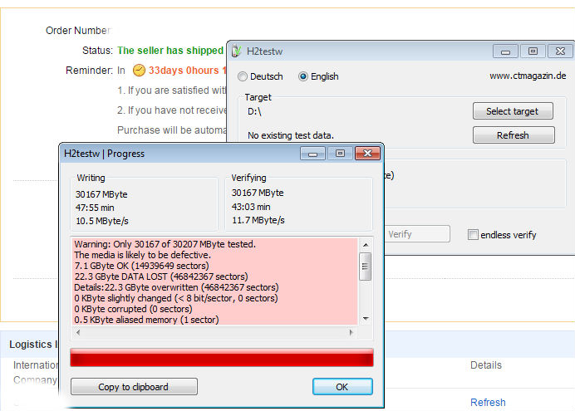This screenshot has height=411, width=575.
Task: Click 'The seller has shipped' status text
Action: 170,51
